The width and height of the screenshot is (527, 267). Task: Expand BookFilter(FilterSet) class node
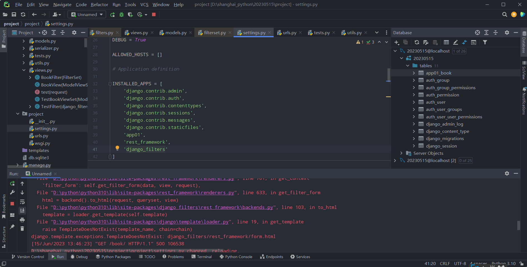pos(30,78)
